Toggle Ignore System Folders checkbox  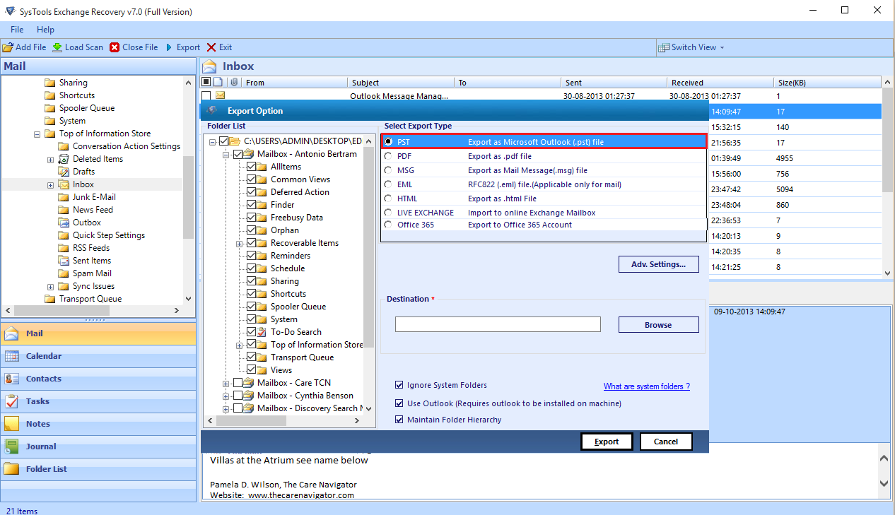click(x=400, y=386)
